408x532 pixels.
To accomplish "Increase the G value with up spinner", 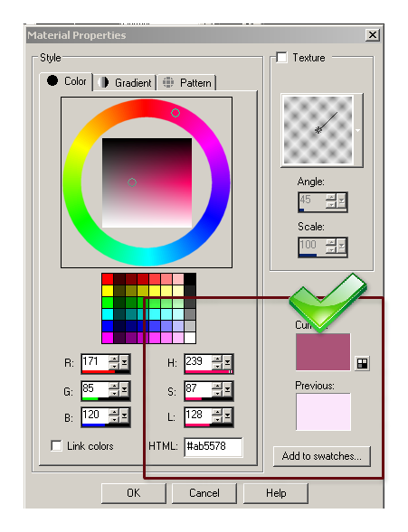I will point(114,386).
